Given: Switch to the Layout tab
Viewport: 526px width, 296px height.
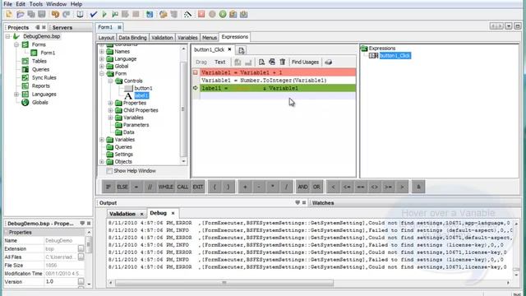Looking at the screenshot, I should [106, 38].
